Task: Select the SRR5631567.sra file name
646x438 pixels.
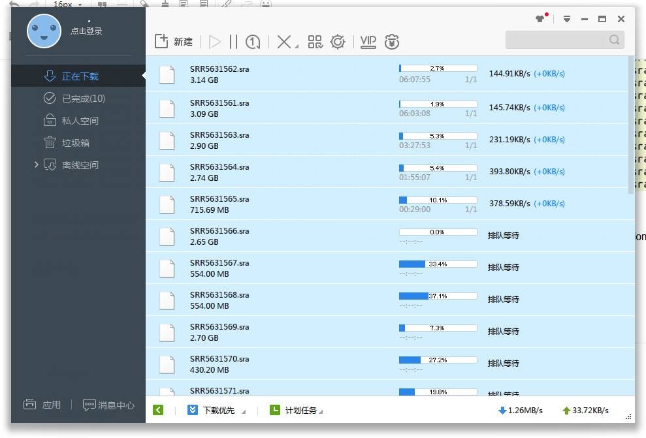Action: click(219, 262)
